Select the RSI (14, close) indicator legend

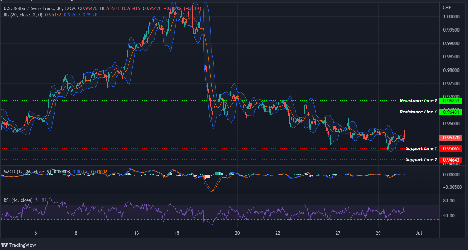(x=18, y=200)
